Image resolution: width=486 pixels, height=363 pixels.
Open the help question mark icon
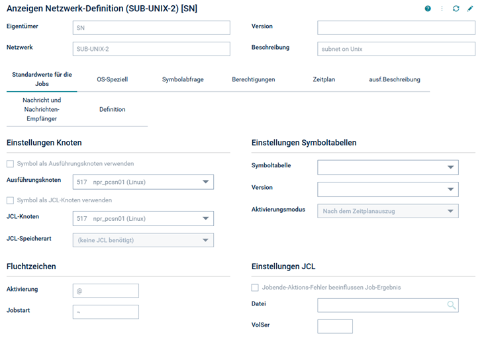[428, 9]
